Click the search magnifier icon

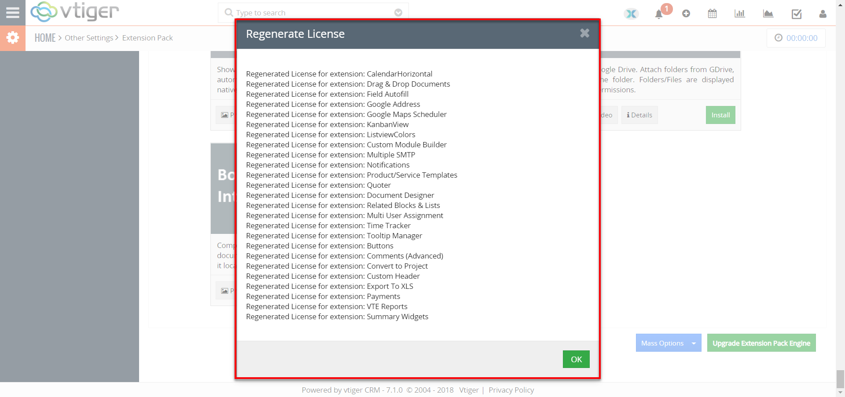click(x=228, y=12)
